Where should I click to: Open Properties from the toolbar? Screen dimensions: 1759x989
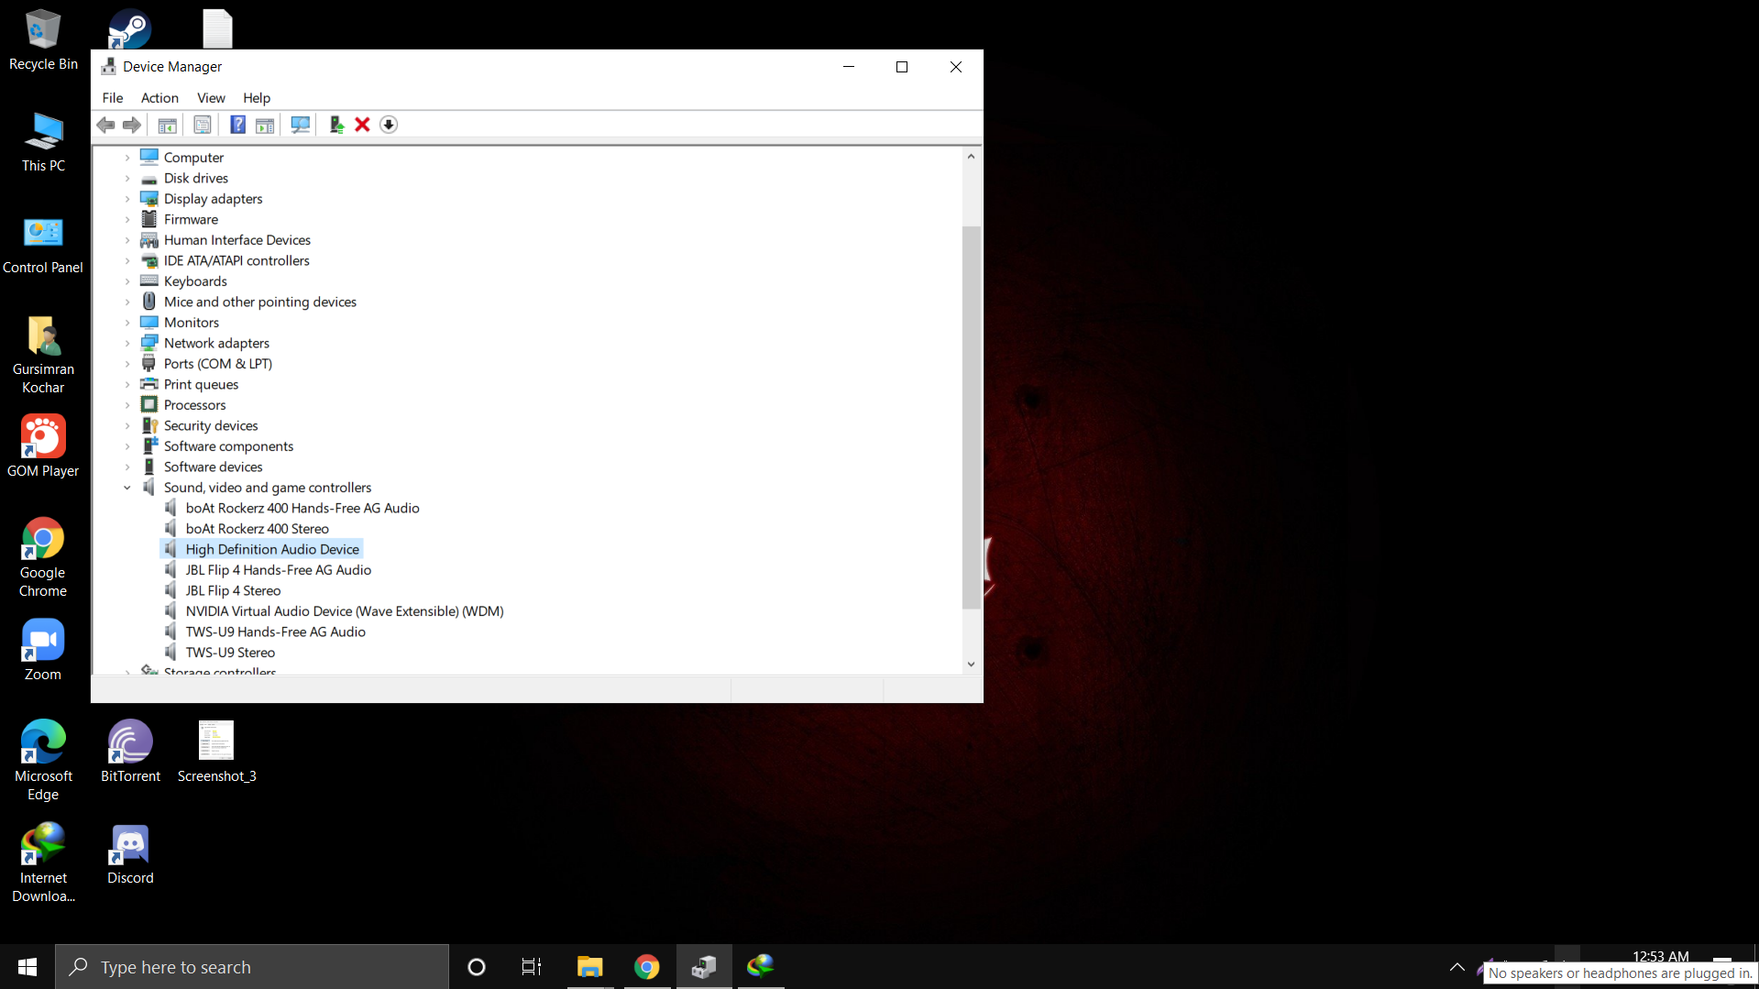pyautogui.click(x=203, y=125)
